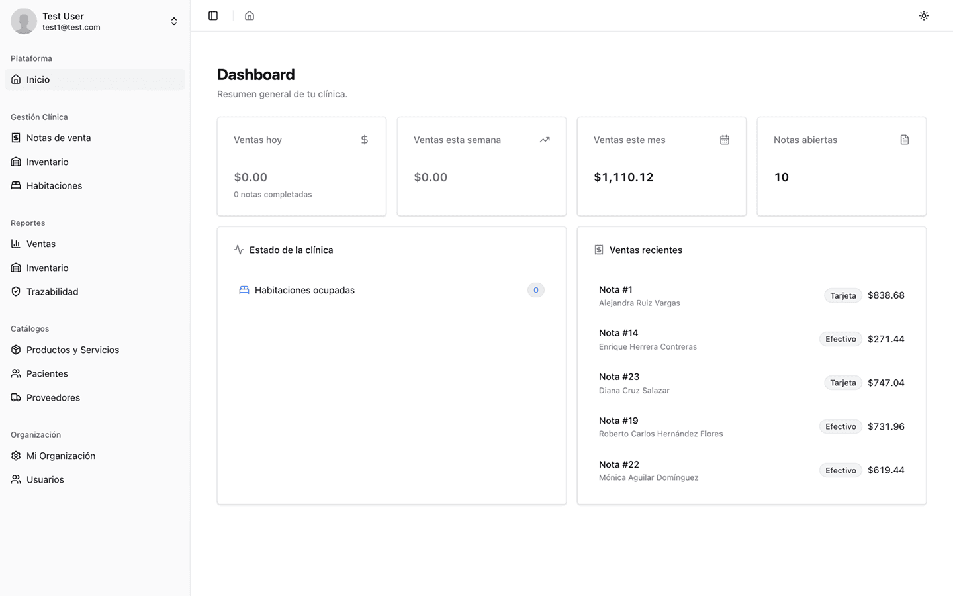Click the Habitaciones bed icon in sidebar

click(16, 185)
